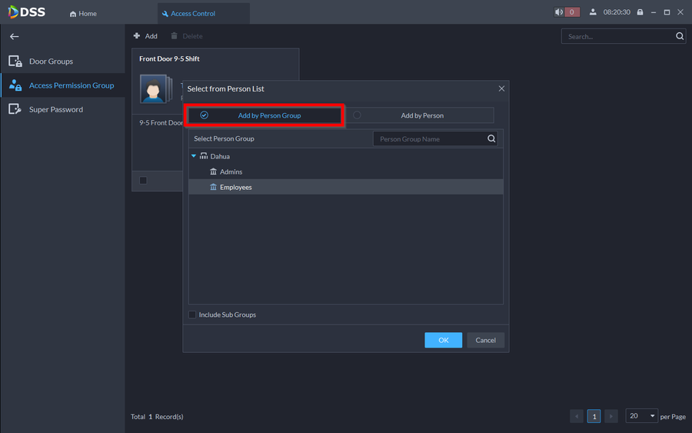Click Add to create a permission group

click(145, 35)
